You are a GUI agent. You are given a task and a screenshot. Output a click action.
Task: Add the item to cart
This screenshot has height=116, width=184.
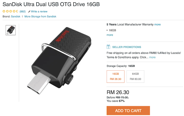[128, 111]
